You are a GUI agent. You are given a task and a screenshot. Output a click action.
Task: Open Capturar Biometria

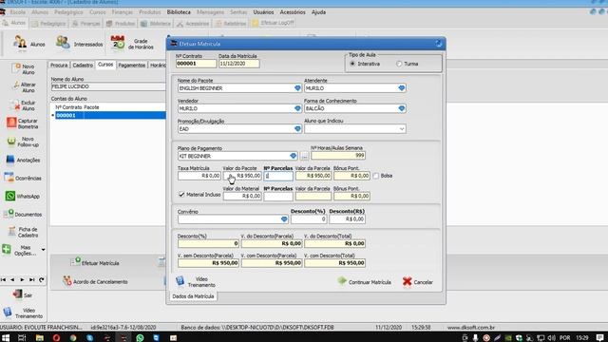[23, 123]
